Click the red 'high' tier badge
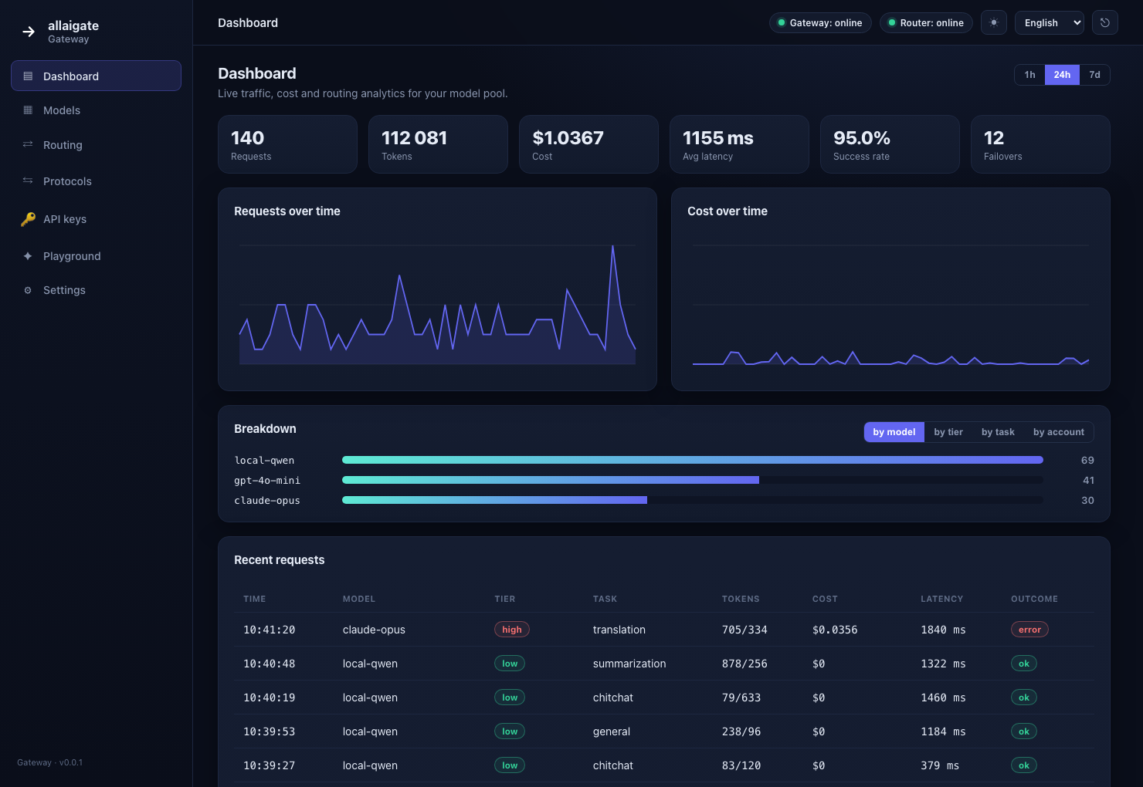 point(511,630)
